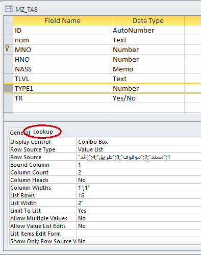Select the TR field name cell

click(x=62, y=98)
